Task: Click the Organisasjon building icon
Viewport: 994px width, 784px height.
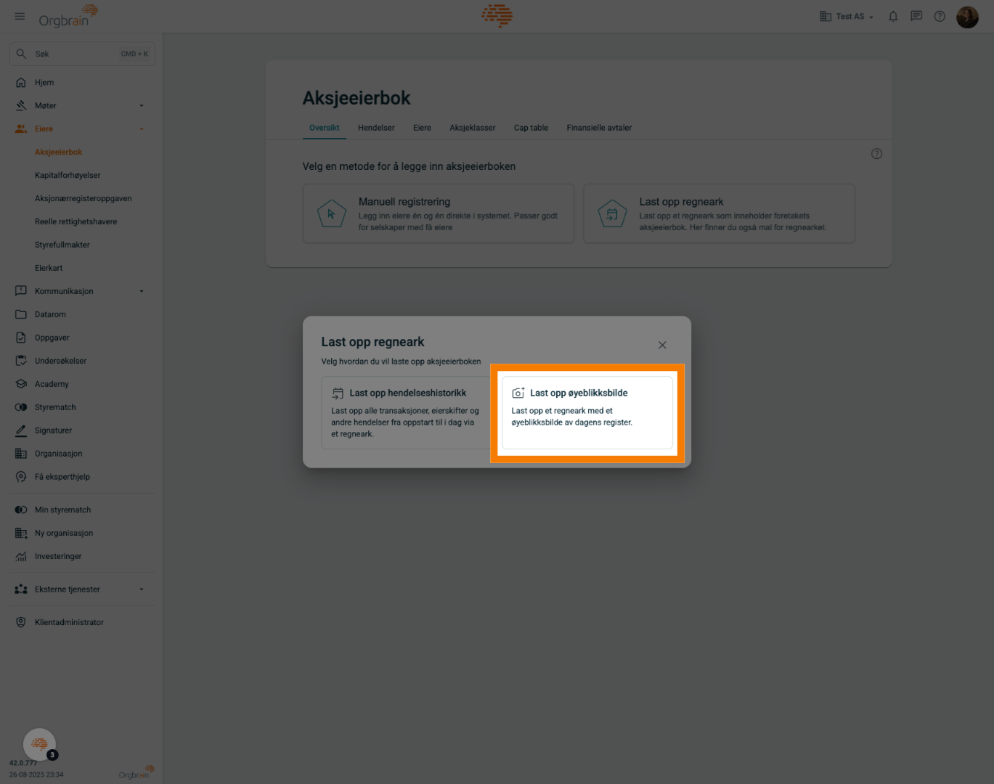Action: pyautogui.click(x=21, y=454)
